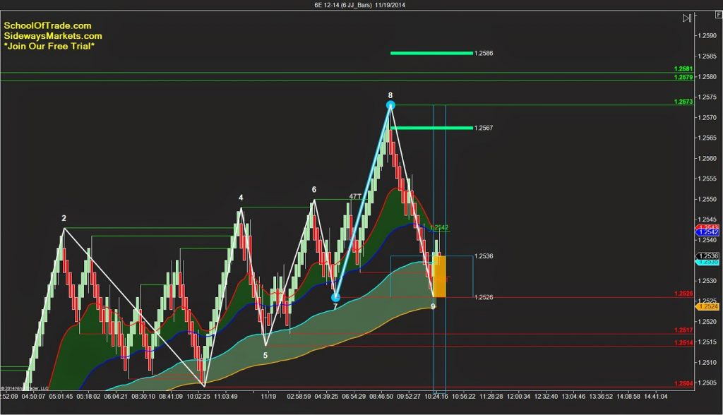Click 1.2550 on the price axis
This screenshot has height=415, width=723.
point(707,199)
